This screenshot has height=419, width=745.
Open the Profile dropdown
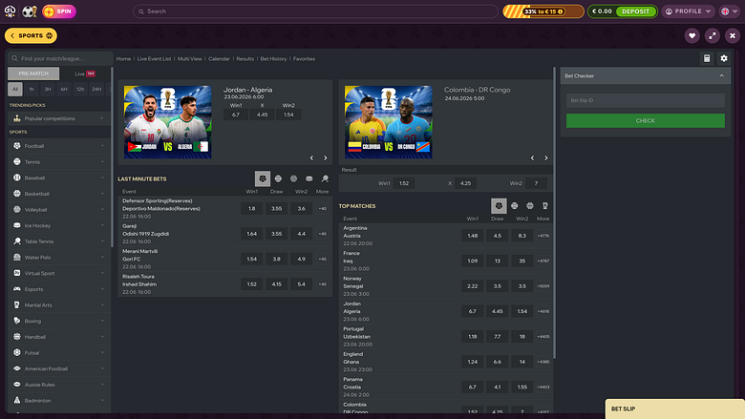(x=688, y=11)
